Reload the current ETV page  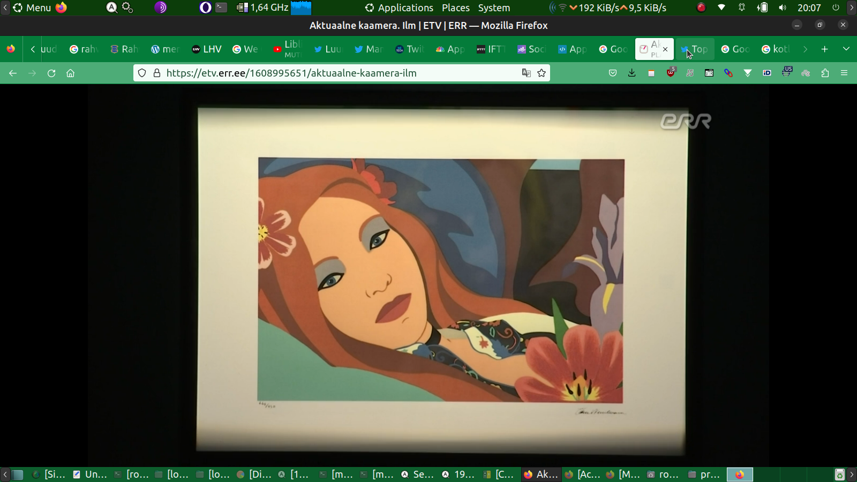pyautogui.click(x=51, y=73)
